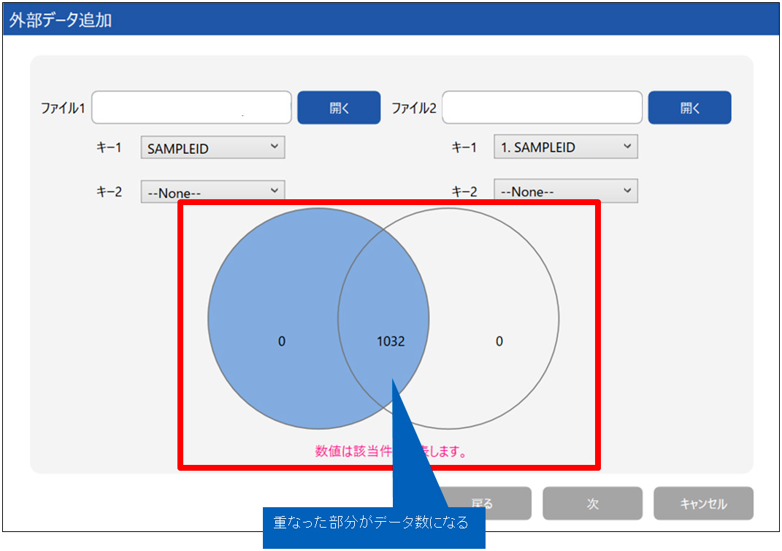Click the キー1 label beside '1. SAMPLEID'
The height and width of the screenshot is (551, 782).
464,147
